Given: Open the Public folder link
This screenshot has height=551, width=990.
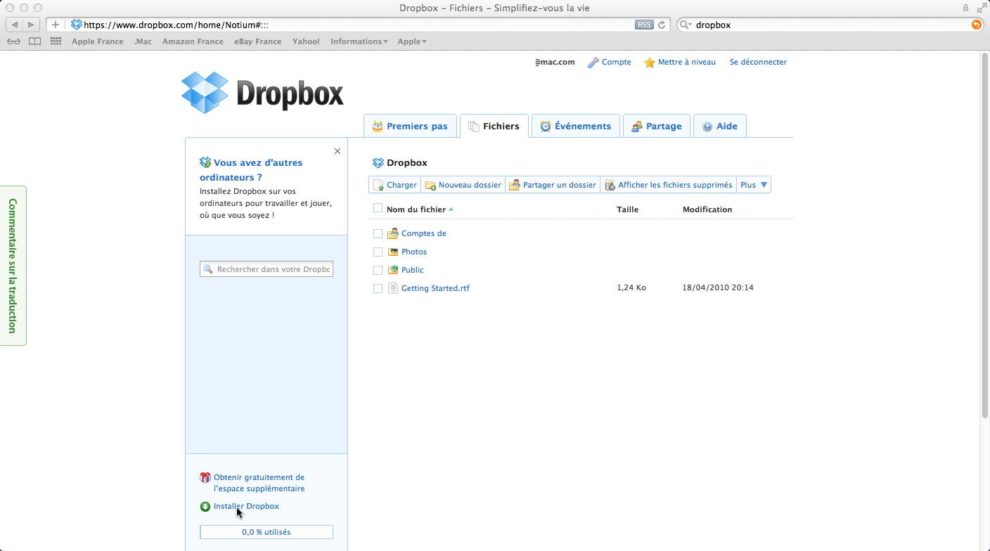Looking at the screenshot, I should click(x=412, y=269).
